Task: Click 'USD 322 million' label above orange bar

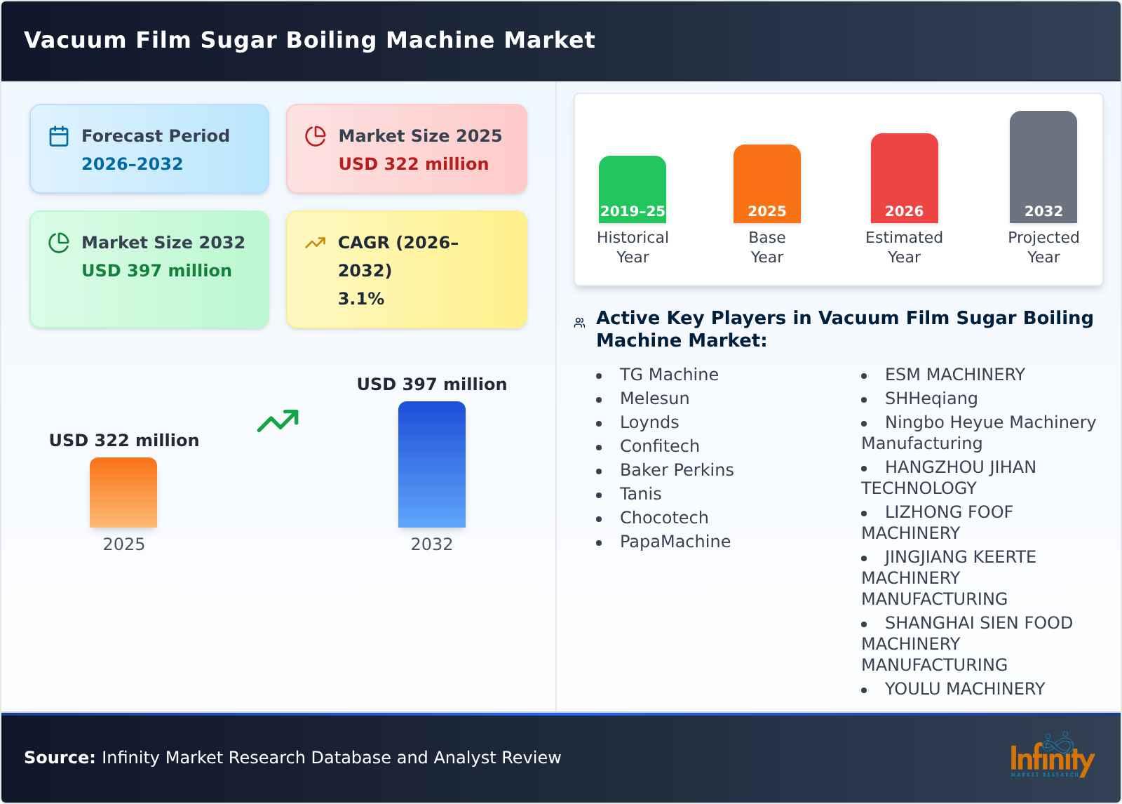Action: (x=124, y=441)
